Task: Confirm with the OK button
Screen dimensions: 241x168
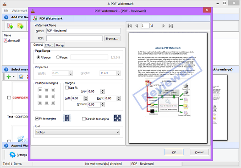Action: (174, 152)
